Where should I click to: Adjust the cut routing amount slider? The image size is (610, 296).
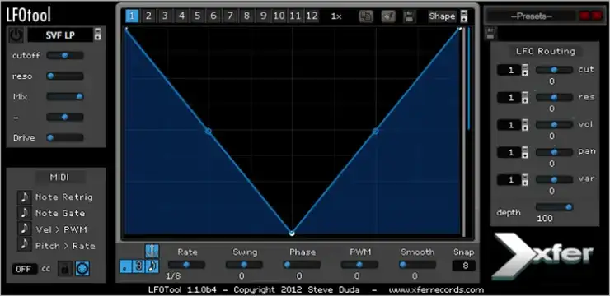pyautogui.click(x=554, y=70)
